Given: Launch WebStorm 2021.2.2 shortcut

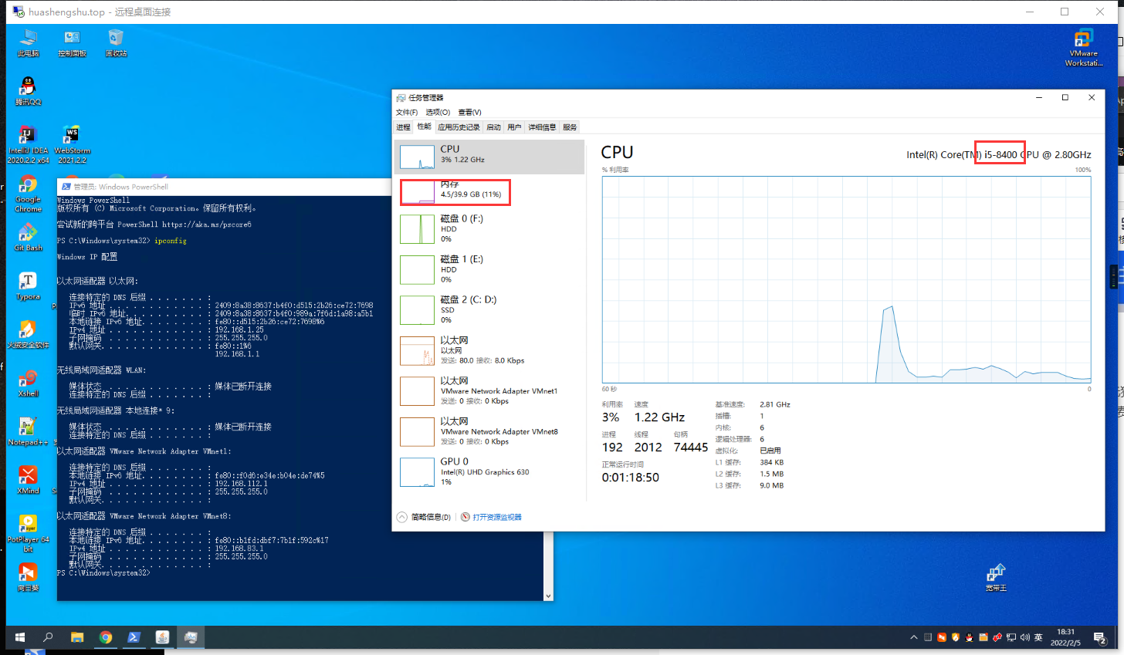Looking at the screenshot, I should [x=73, y=144].
